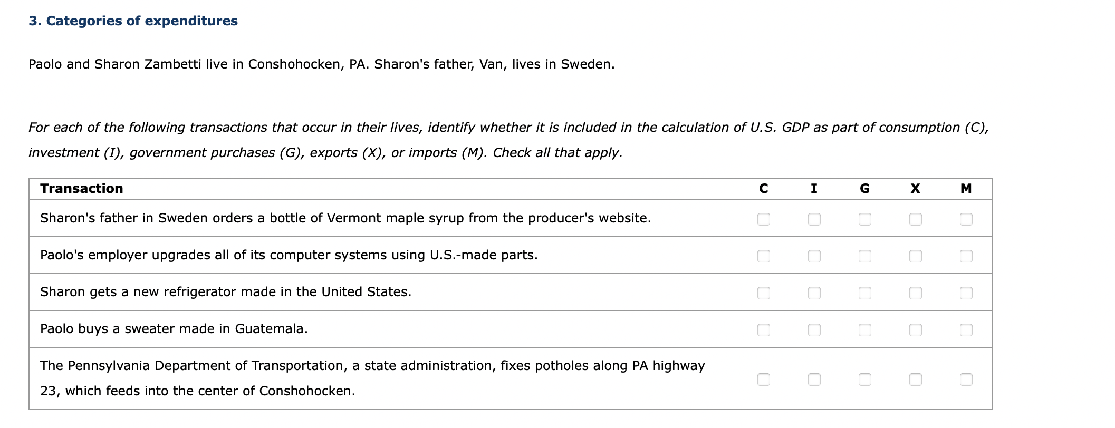Check the C box for the computer systems upgrade
This screenshot has height=428, width=1115.
click(x=765, y=256)
